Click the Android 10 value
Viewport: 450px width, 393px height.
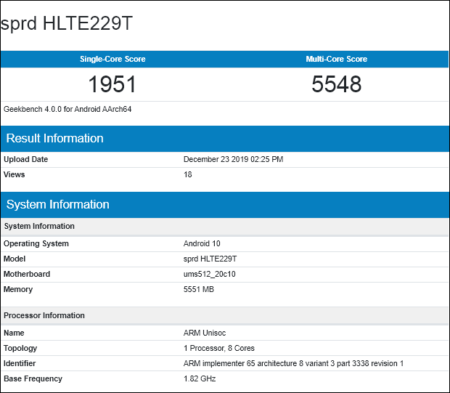pos(202,243)
